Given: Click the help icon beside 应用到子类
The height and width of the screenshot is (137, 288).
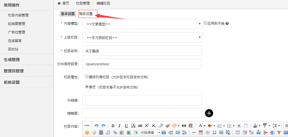Looking at the screenshot, I should [227, 24].
